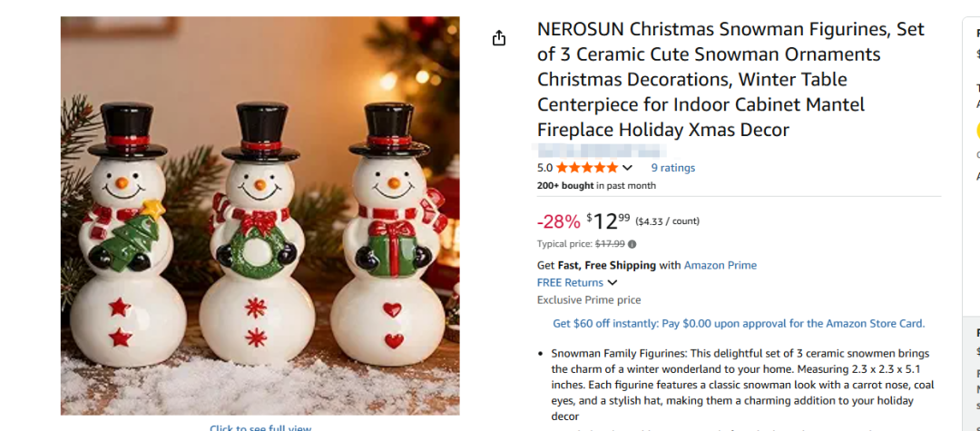Click the share icon beside the title
980x431 pixels.
pyautogui.click(x=498, y=38)
